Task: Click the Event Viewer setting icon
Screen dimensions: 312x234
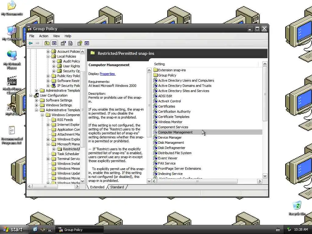Action: coord(155,158)
